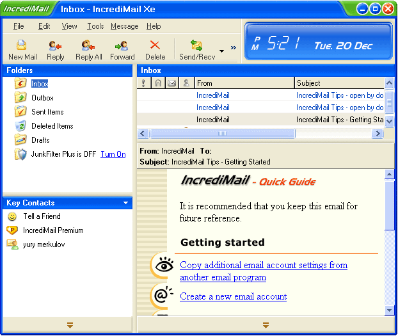Image resolution: width=398 pixels, height=336 pixels.
Task: Open the Create a new email account link
Action: 233,296
